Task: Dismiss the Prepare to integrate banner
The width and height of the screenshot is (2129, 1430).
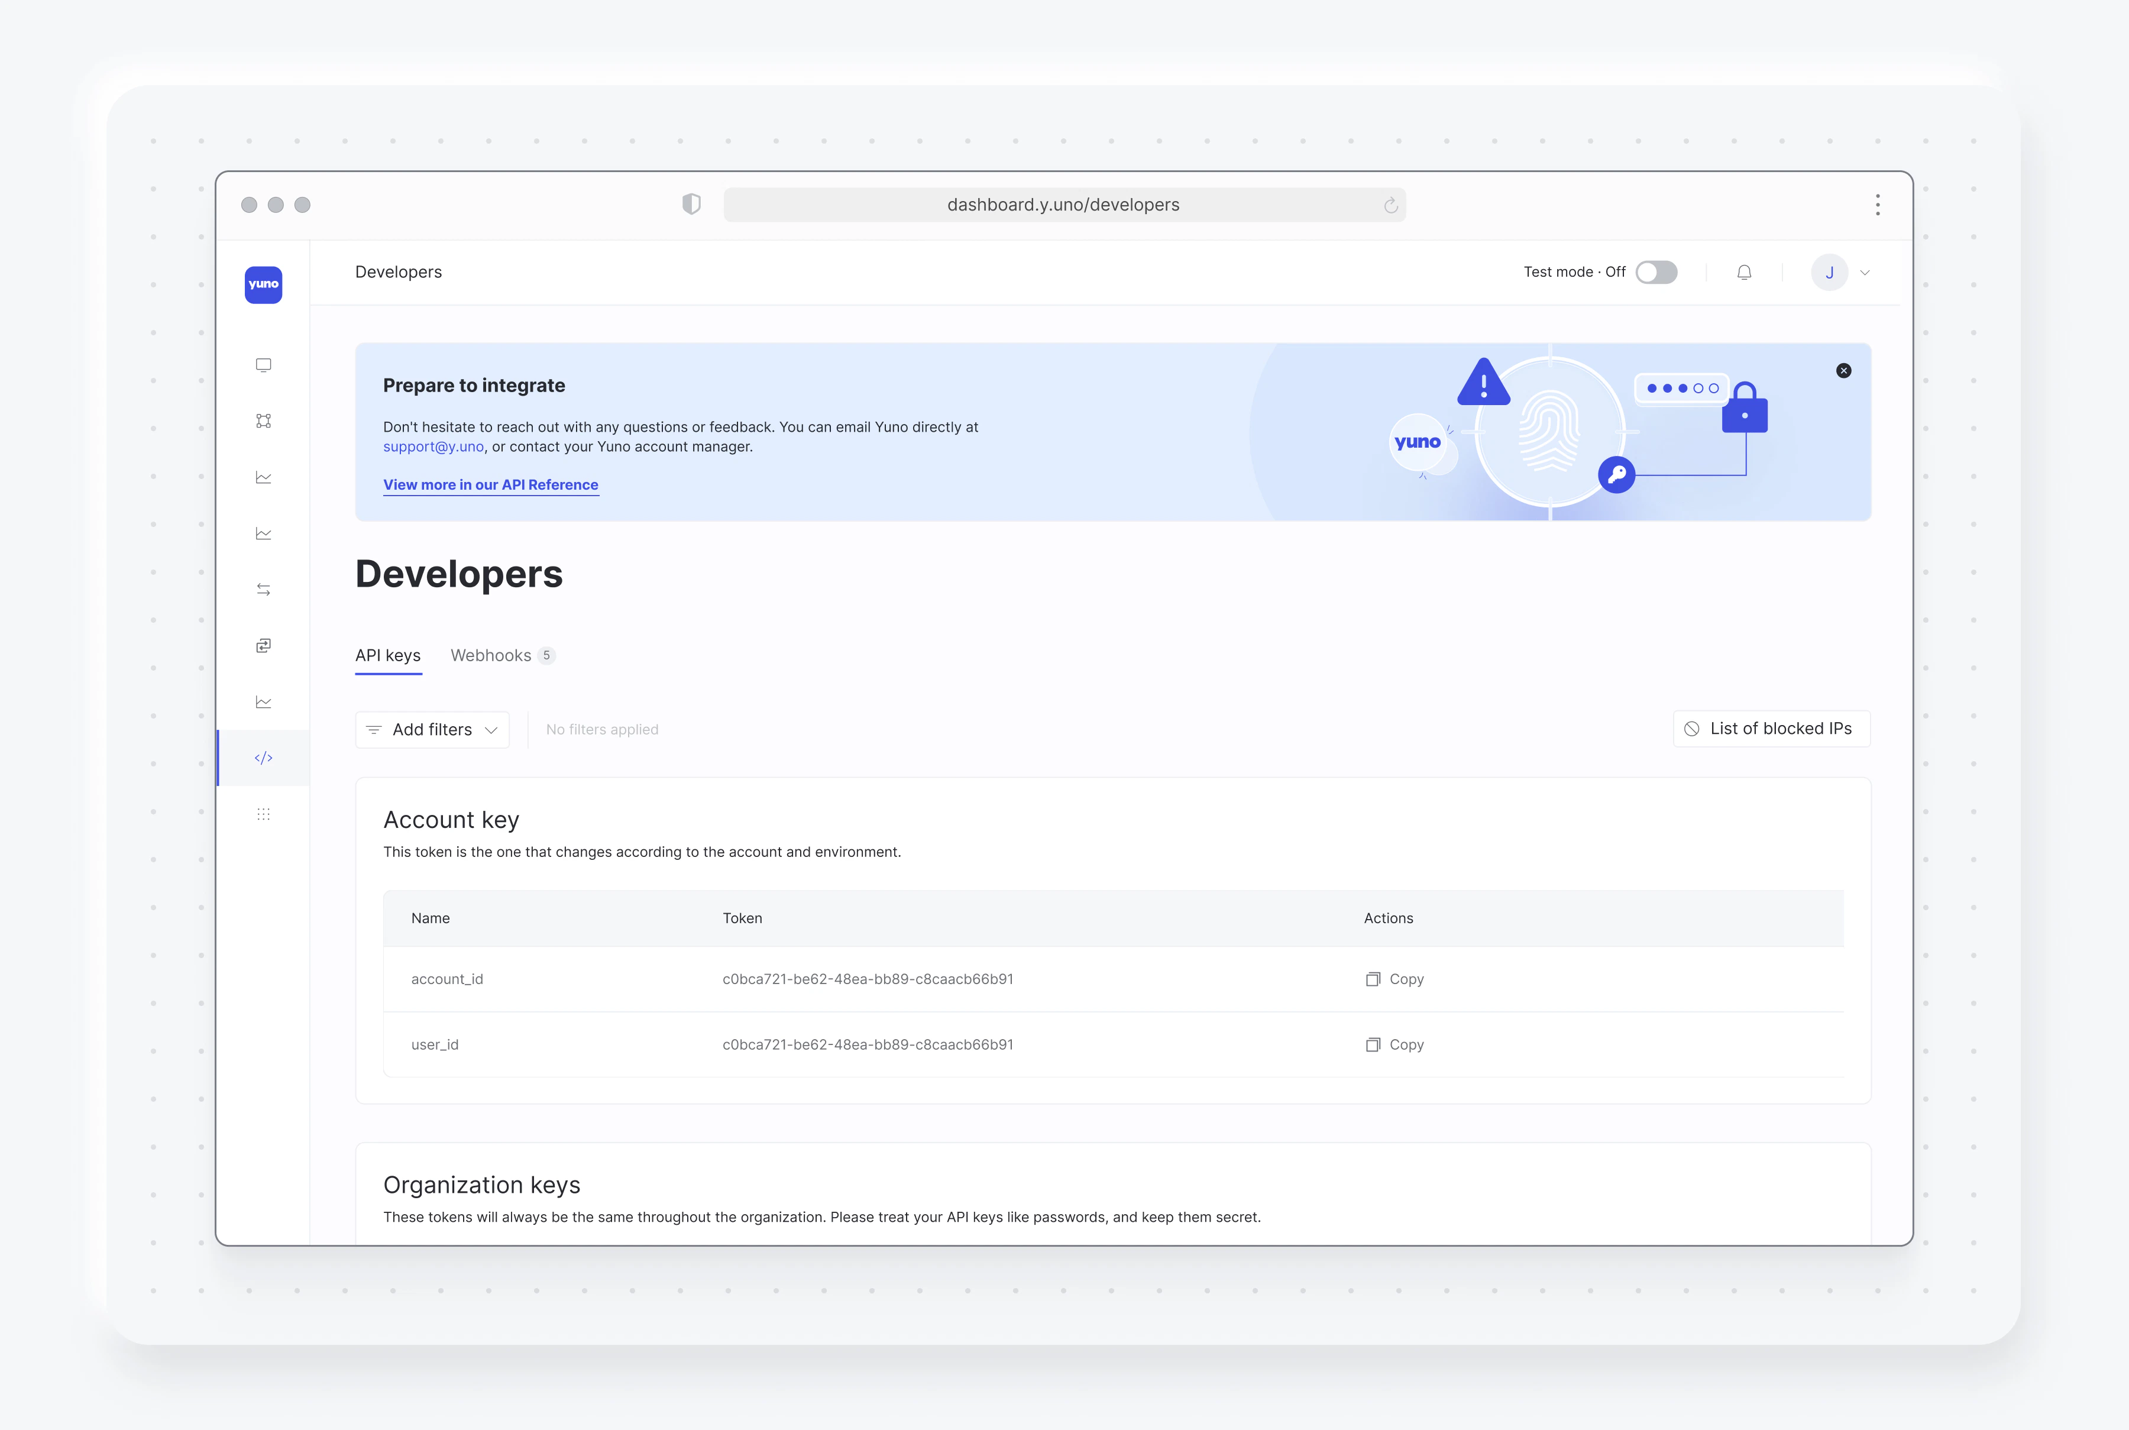Action: [x=1843, y=370]
